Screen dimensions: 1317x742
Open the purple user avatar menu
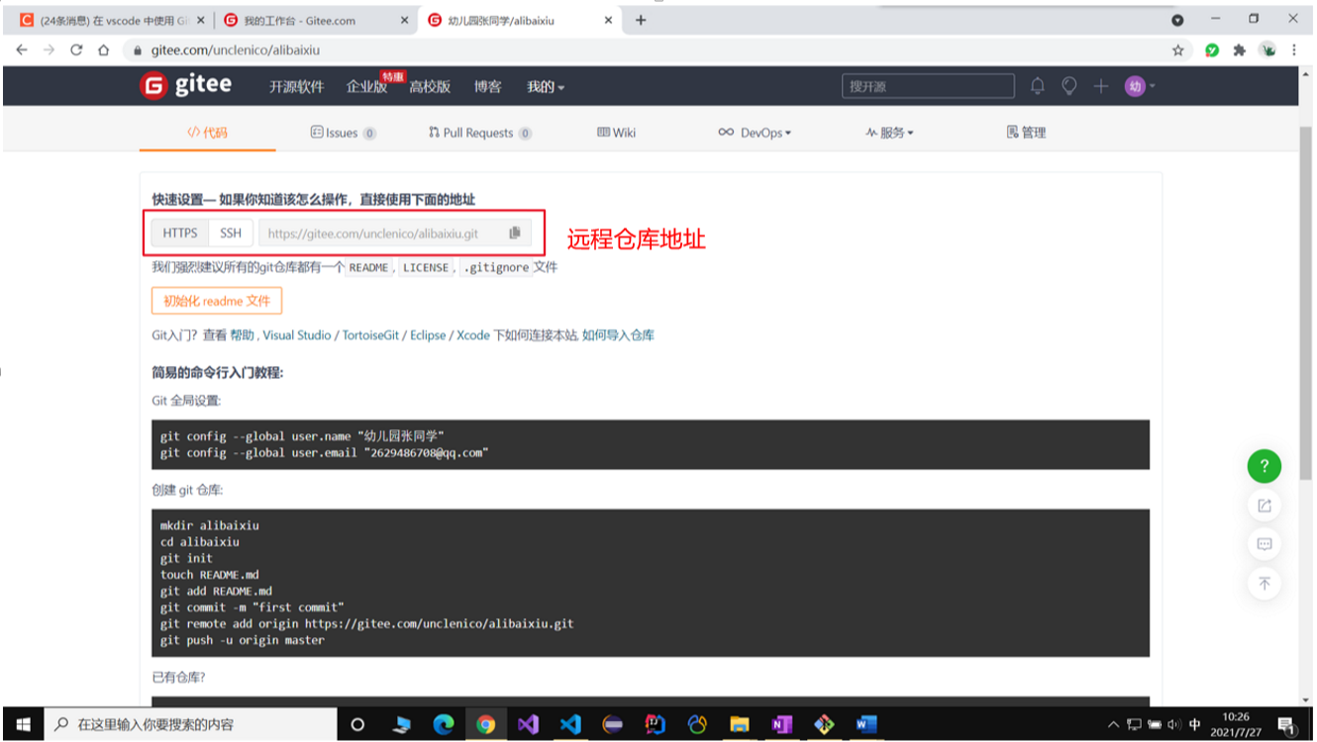click(x=1140, y=86)
